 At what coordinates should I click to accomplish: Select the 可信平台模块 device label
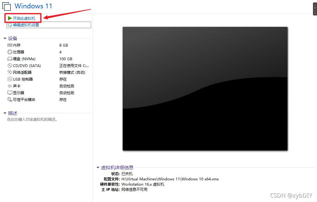click(x=24, y=100)
